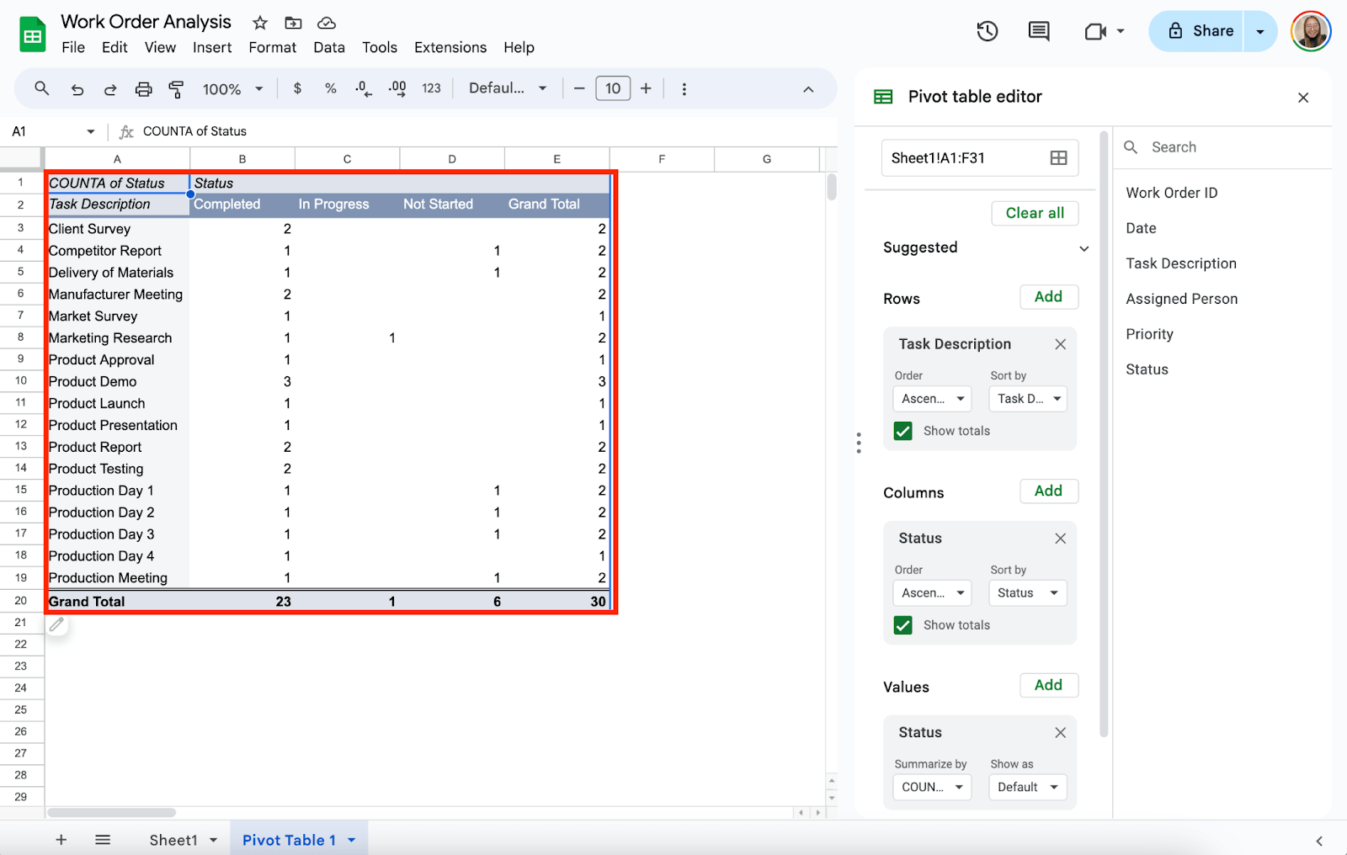Remove Task Description from Rows
1347x855 pixels.
coord(1060,344)
